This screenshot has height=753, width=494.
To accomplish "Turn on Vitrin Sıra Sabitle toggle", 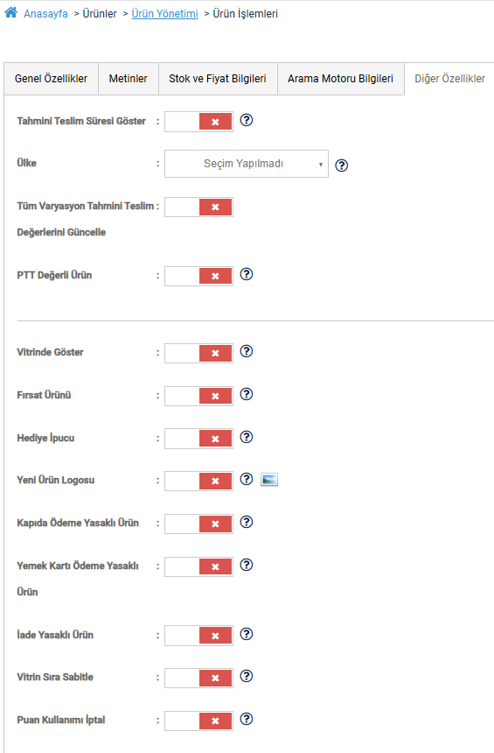I will (x=199, y=678).
